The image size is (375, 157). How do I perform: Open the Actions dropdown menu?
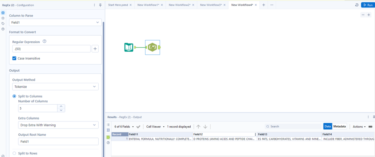[360, 127]
